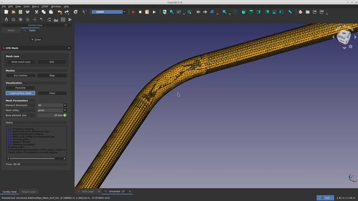This screenshot has width=358, height=201.
Task: Click the Redo arrow icon
Action: (67, 12)
